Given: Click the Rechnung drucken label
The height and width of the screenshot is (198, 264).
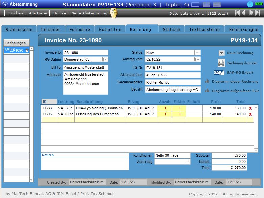Looking at the screenshot, I should [x=242, y=63].
